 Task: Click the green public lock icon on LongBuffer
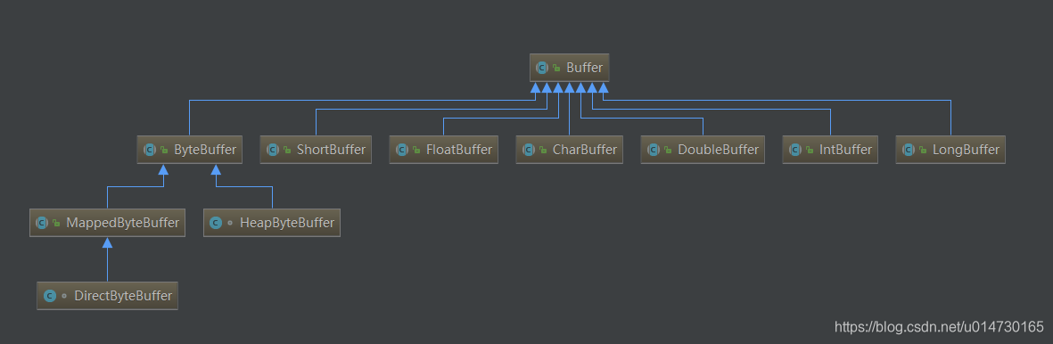(924, 151)
